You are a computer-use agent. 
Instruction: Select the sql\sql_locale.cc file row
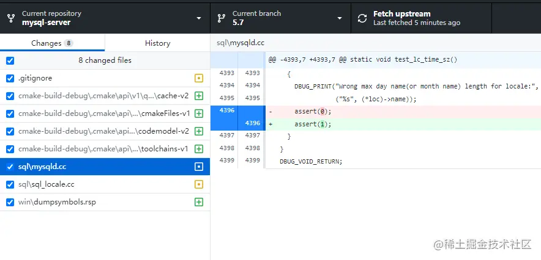105,184
